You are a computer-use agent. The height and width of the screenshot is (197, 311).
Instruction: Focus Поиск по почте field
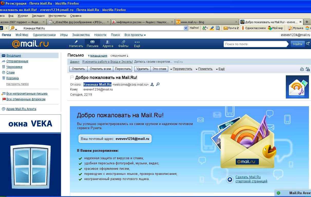(256, 44)
